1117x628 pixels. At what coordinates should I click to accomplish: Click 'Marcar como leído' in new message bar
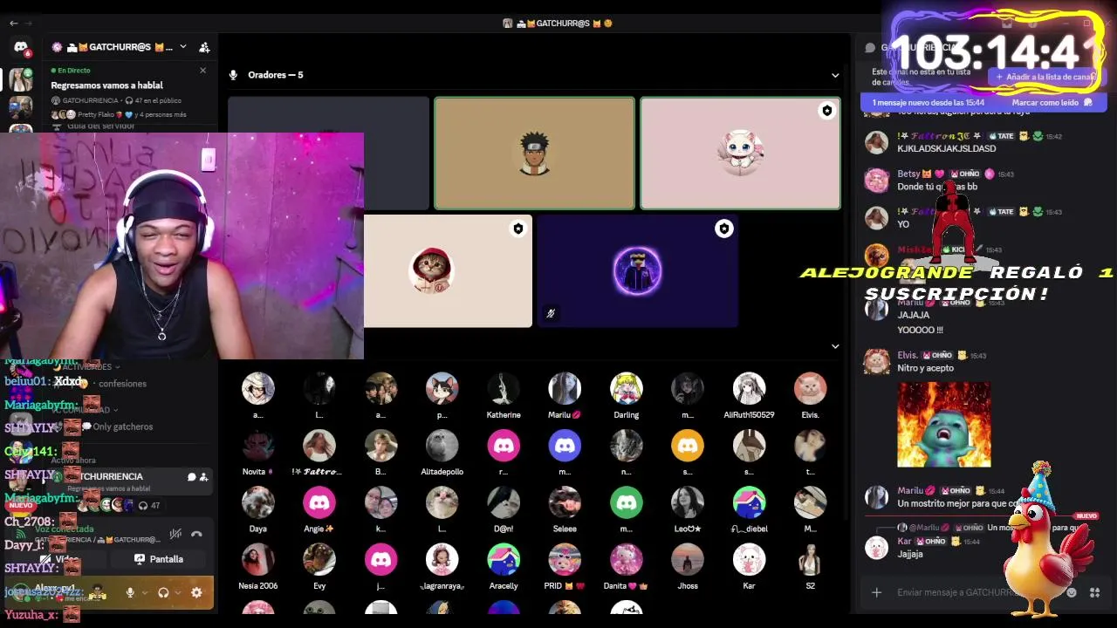[x=1052, y=102]
